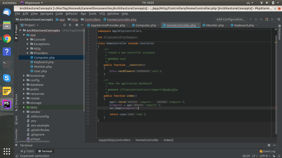This screenshot has height=158, width=282.
Task: Toggle the 1: Project side panel
Action: pyautogui.click(x=16, y=31)
